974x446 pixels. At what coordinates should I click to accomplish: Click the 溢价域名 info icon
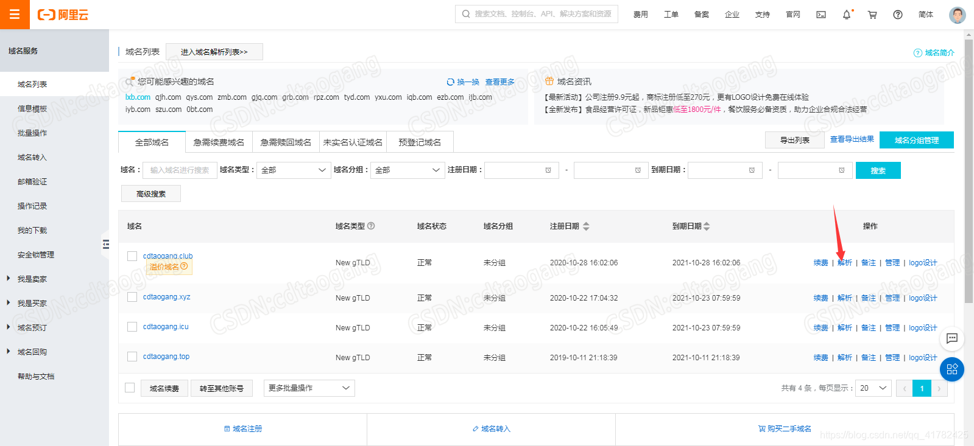coord(184,266)
